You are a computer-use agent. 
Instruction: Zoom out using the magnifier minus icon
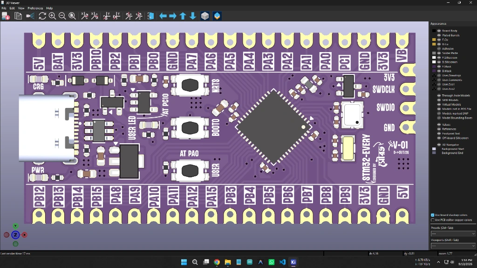[62, 16]
